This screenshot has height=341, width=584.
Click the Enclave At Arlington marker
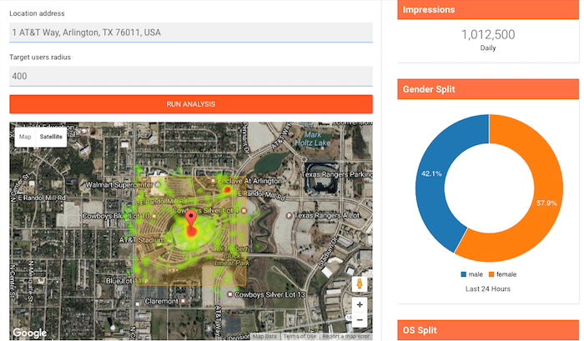(x=213, y=181)
